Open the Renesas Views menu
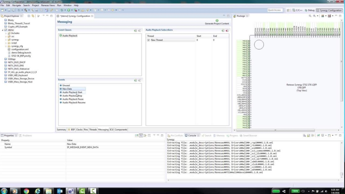This screenshot has width=345, height=194. tap(48, 5)
